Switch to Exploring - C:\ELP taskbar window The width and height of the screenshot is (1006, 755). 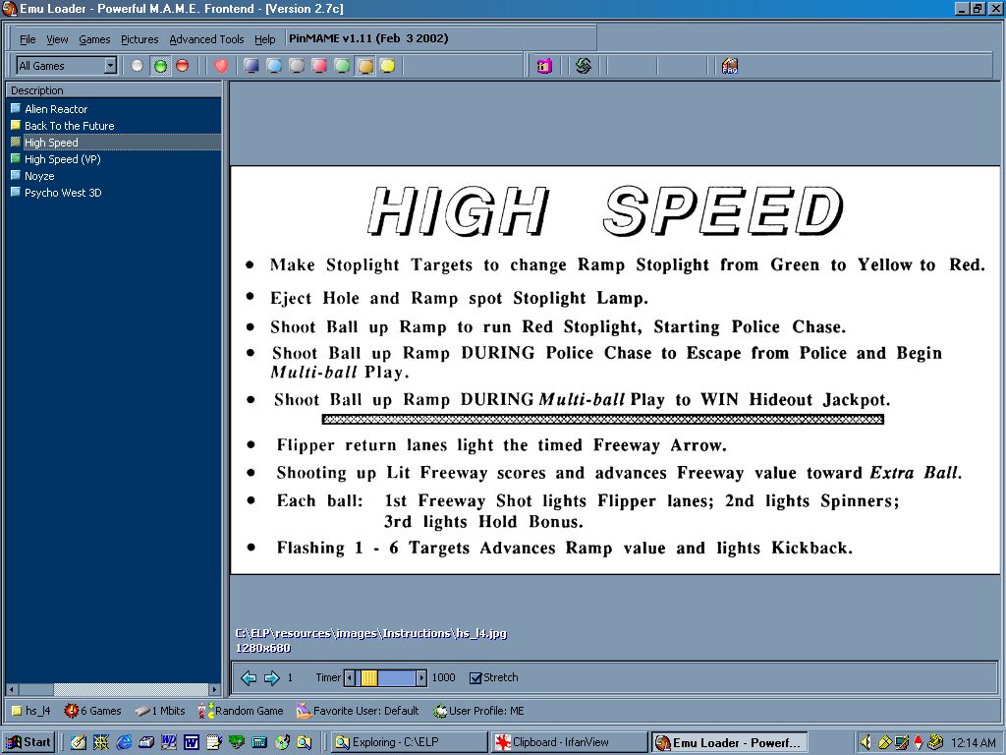click(410, 743)
